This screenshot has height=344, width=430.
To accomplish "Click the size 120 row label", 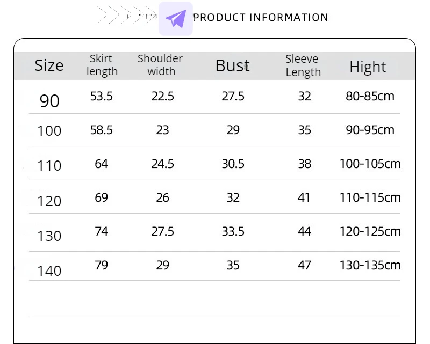I will coord(49,201).
